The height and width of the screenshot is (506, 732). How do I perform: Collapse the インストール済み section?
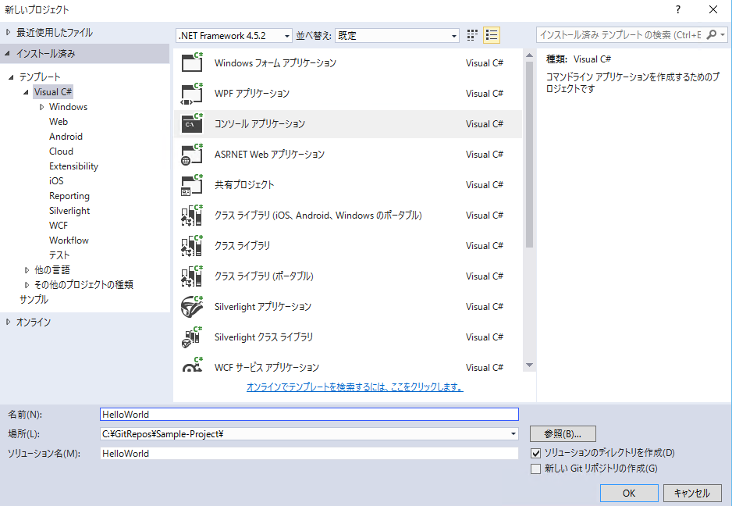coord(8,54)
